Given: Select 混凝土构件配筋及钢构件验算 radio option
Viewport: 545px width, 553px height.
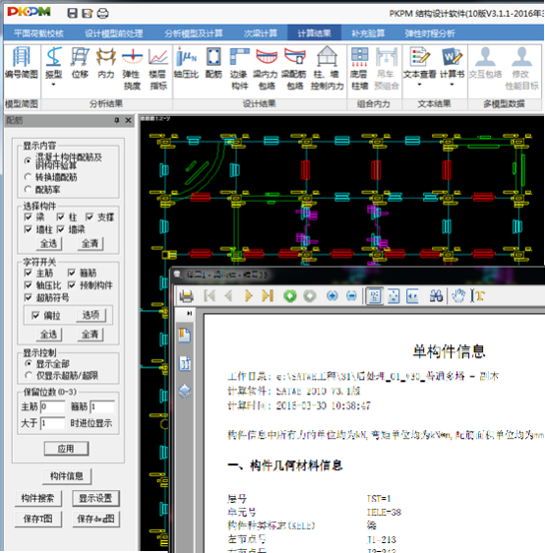Looking at the screenshot, I should pyautogui.click(x=28, y=160).
